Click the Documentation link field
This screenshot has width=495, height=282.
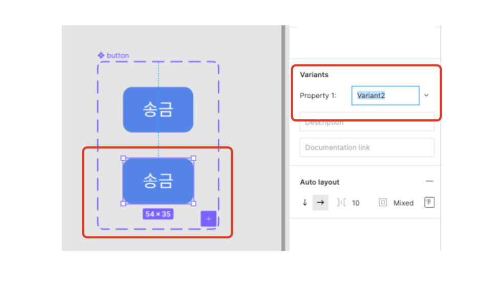[367, 147]
